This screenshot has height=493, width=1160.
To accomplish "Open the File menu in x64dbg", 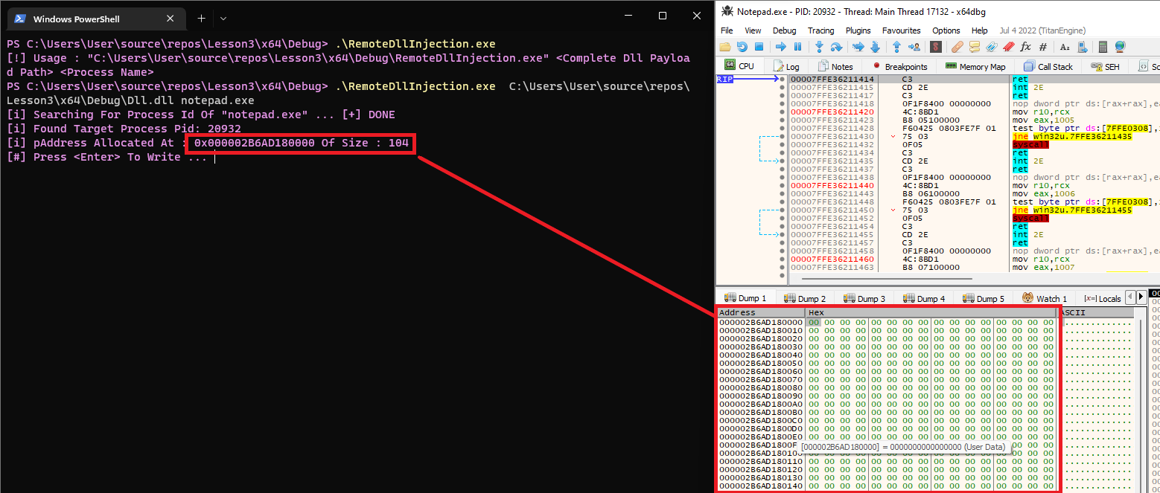I will (727, 30).
